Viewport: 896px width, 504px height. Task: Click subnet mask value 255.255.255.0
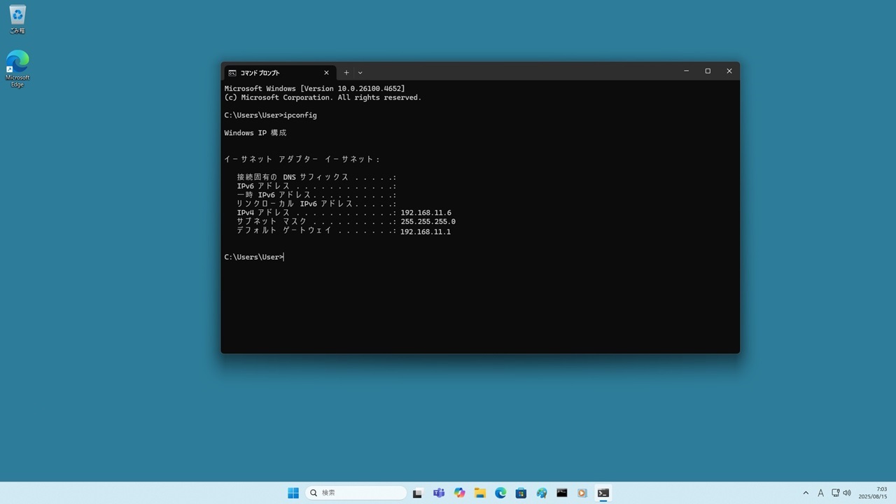pos(428,222)
